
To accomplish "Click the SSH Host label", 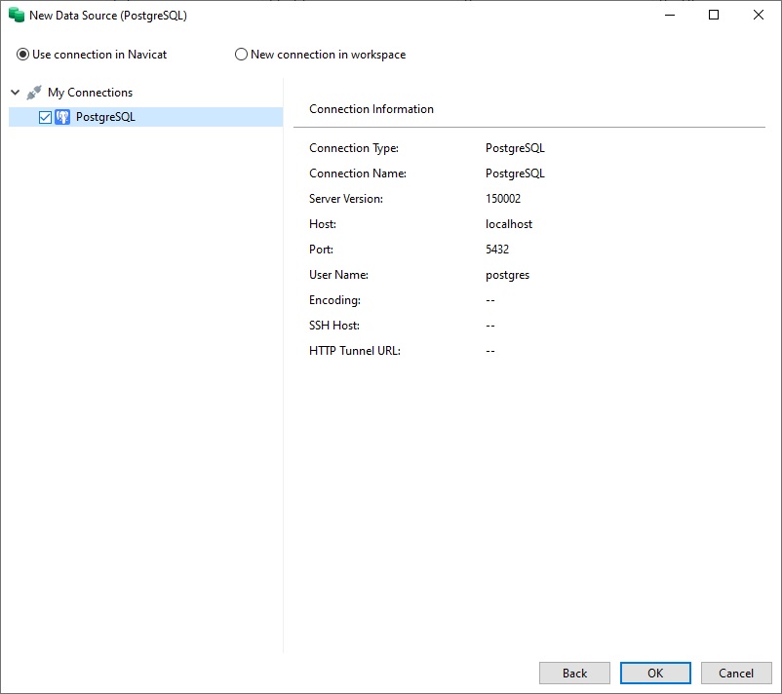I will (x=334, y=326).
